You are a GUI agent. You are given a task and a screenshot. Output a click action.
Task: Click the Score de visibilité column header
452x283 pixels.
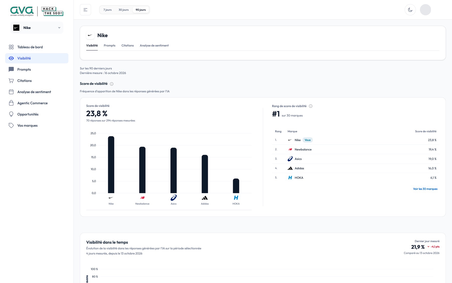point(426,131)
